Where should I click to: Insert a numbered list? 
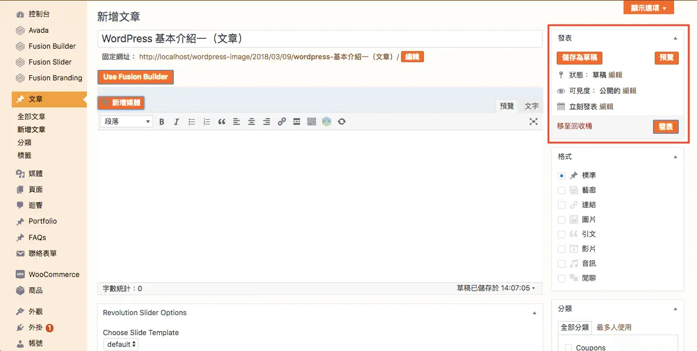point(207,122)
